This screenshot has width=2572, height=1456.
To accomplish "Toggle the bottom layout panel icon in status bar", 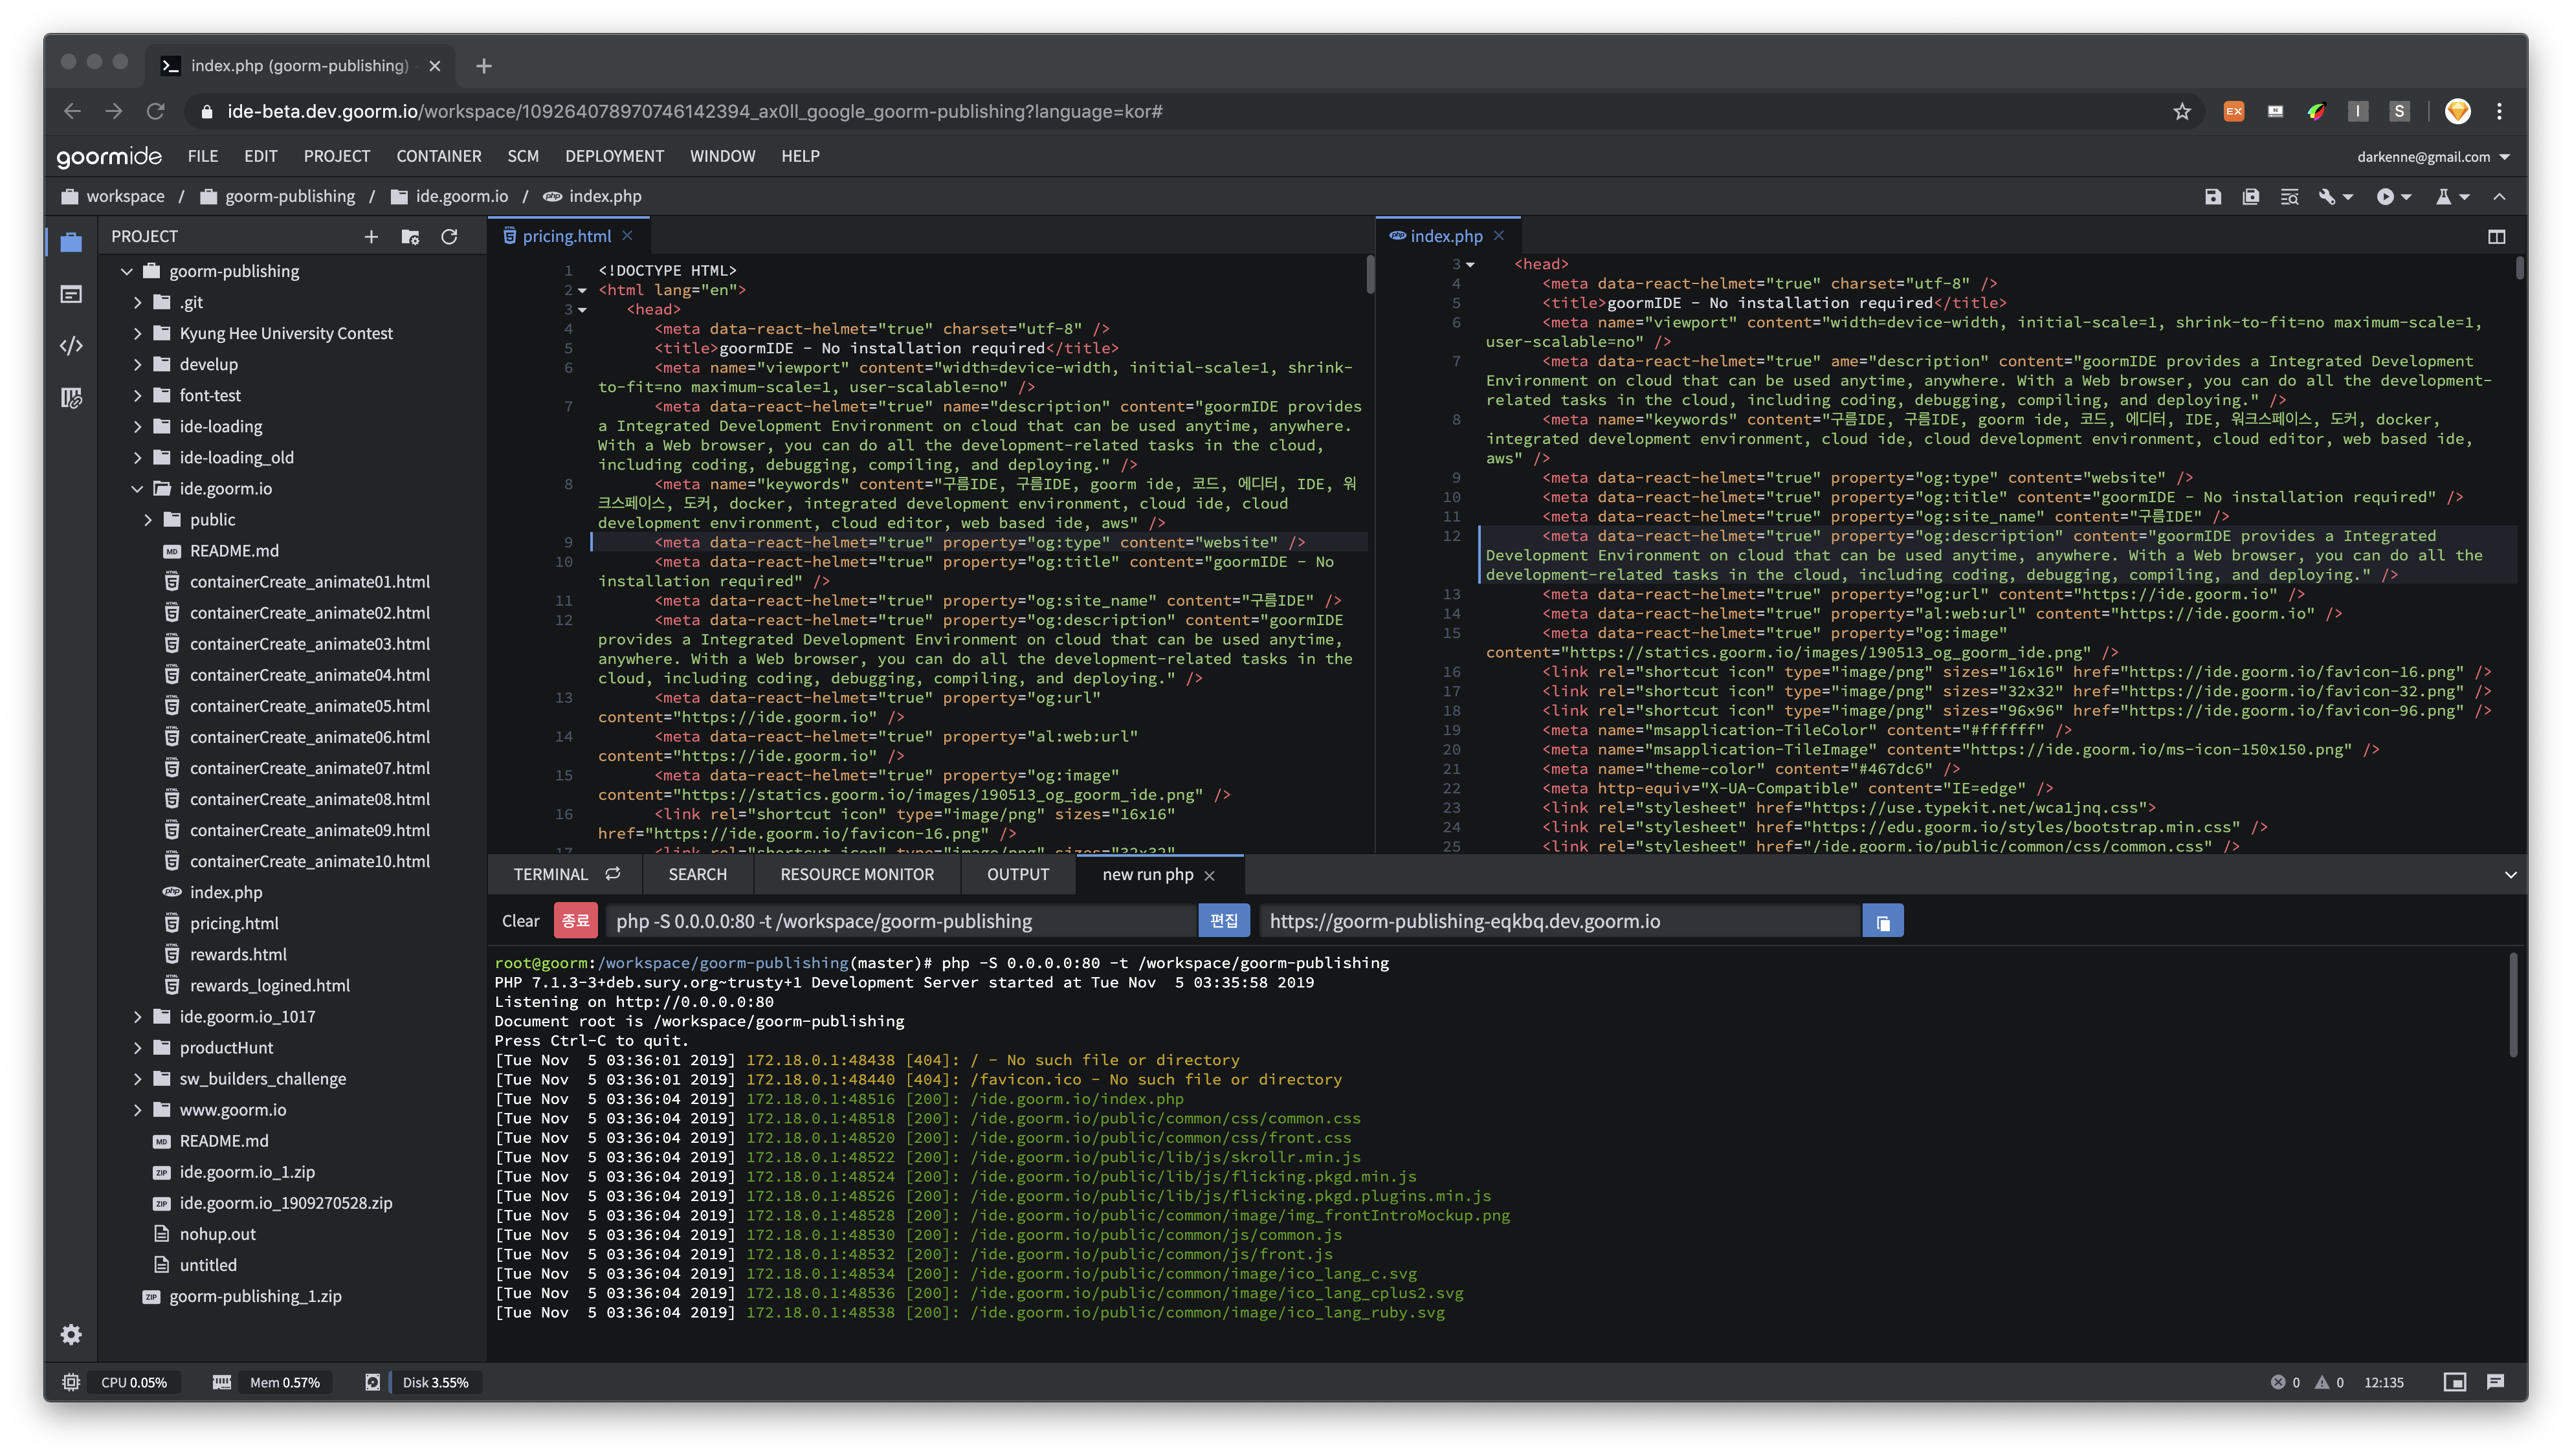I will tap(2454, 1382).
